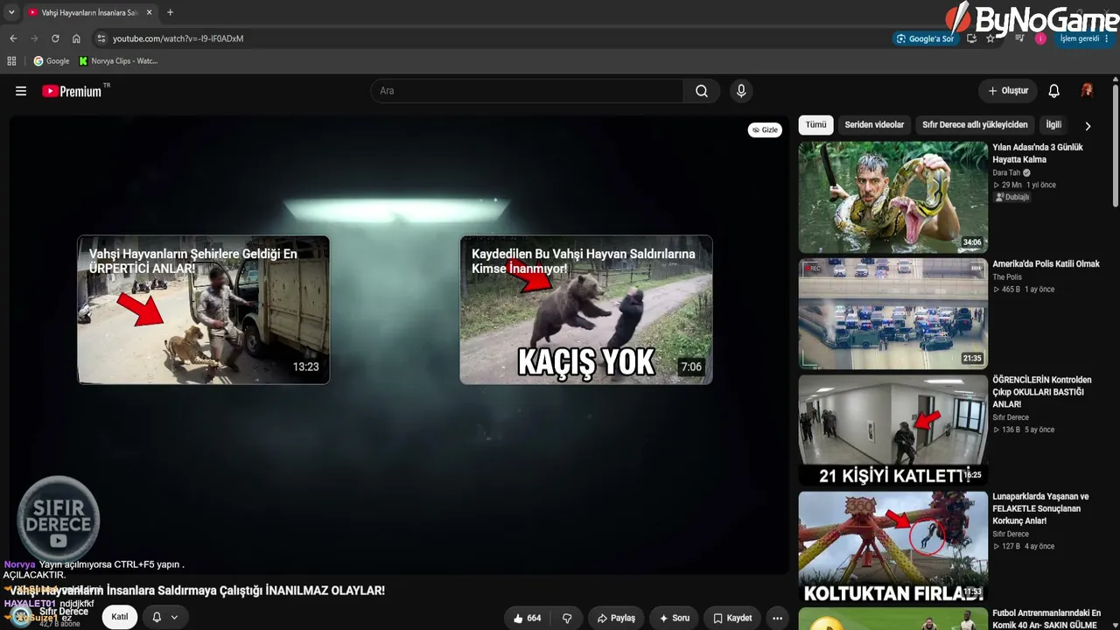Select the Tümü filter chip

pyautogui.click(x=815, y=125)
